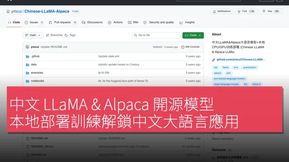Image resolution: width=289 pixels, height=162 pixels.
Task: Switch to the Discussions tab
Action: click(92, 22)
